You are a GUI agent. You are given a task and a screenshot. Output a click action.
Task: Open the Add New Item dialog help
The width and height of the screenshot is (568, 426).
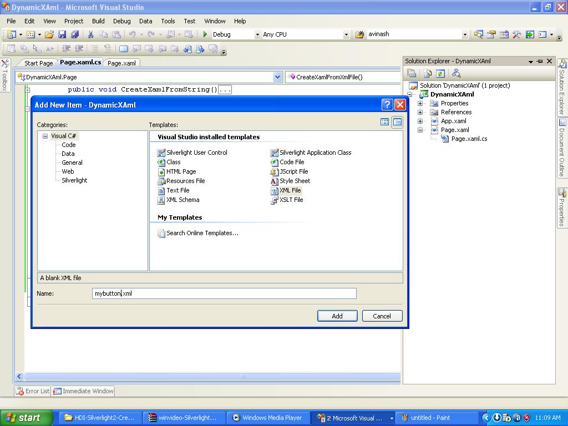[x=387, y=105]
